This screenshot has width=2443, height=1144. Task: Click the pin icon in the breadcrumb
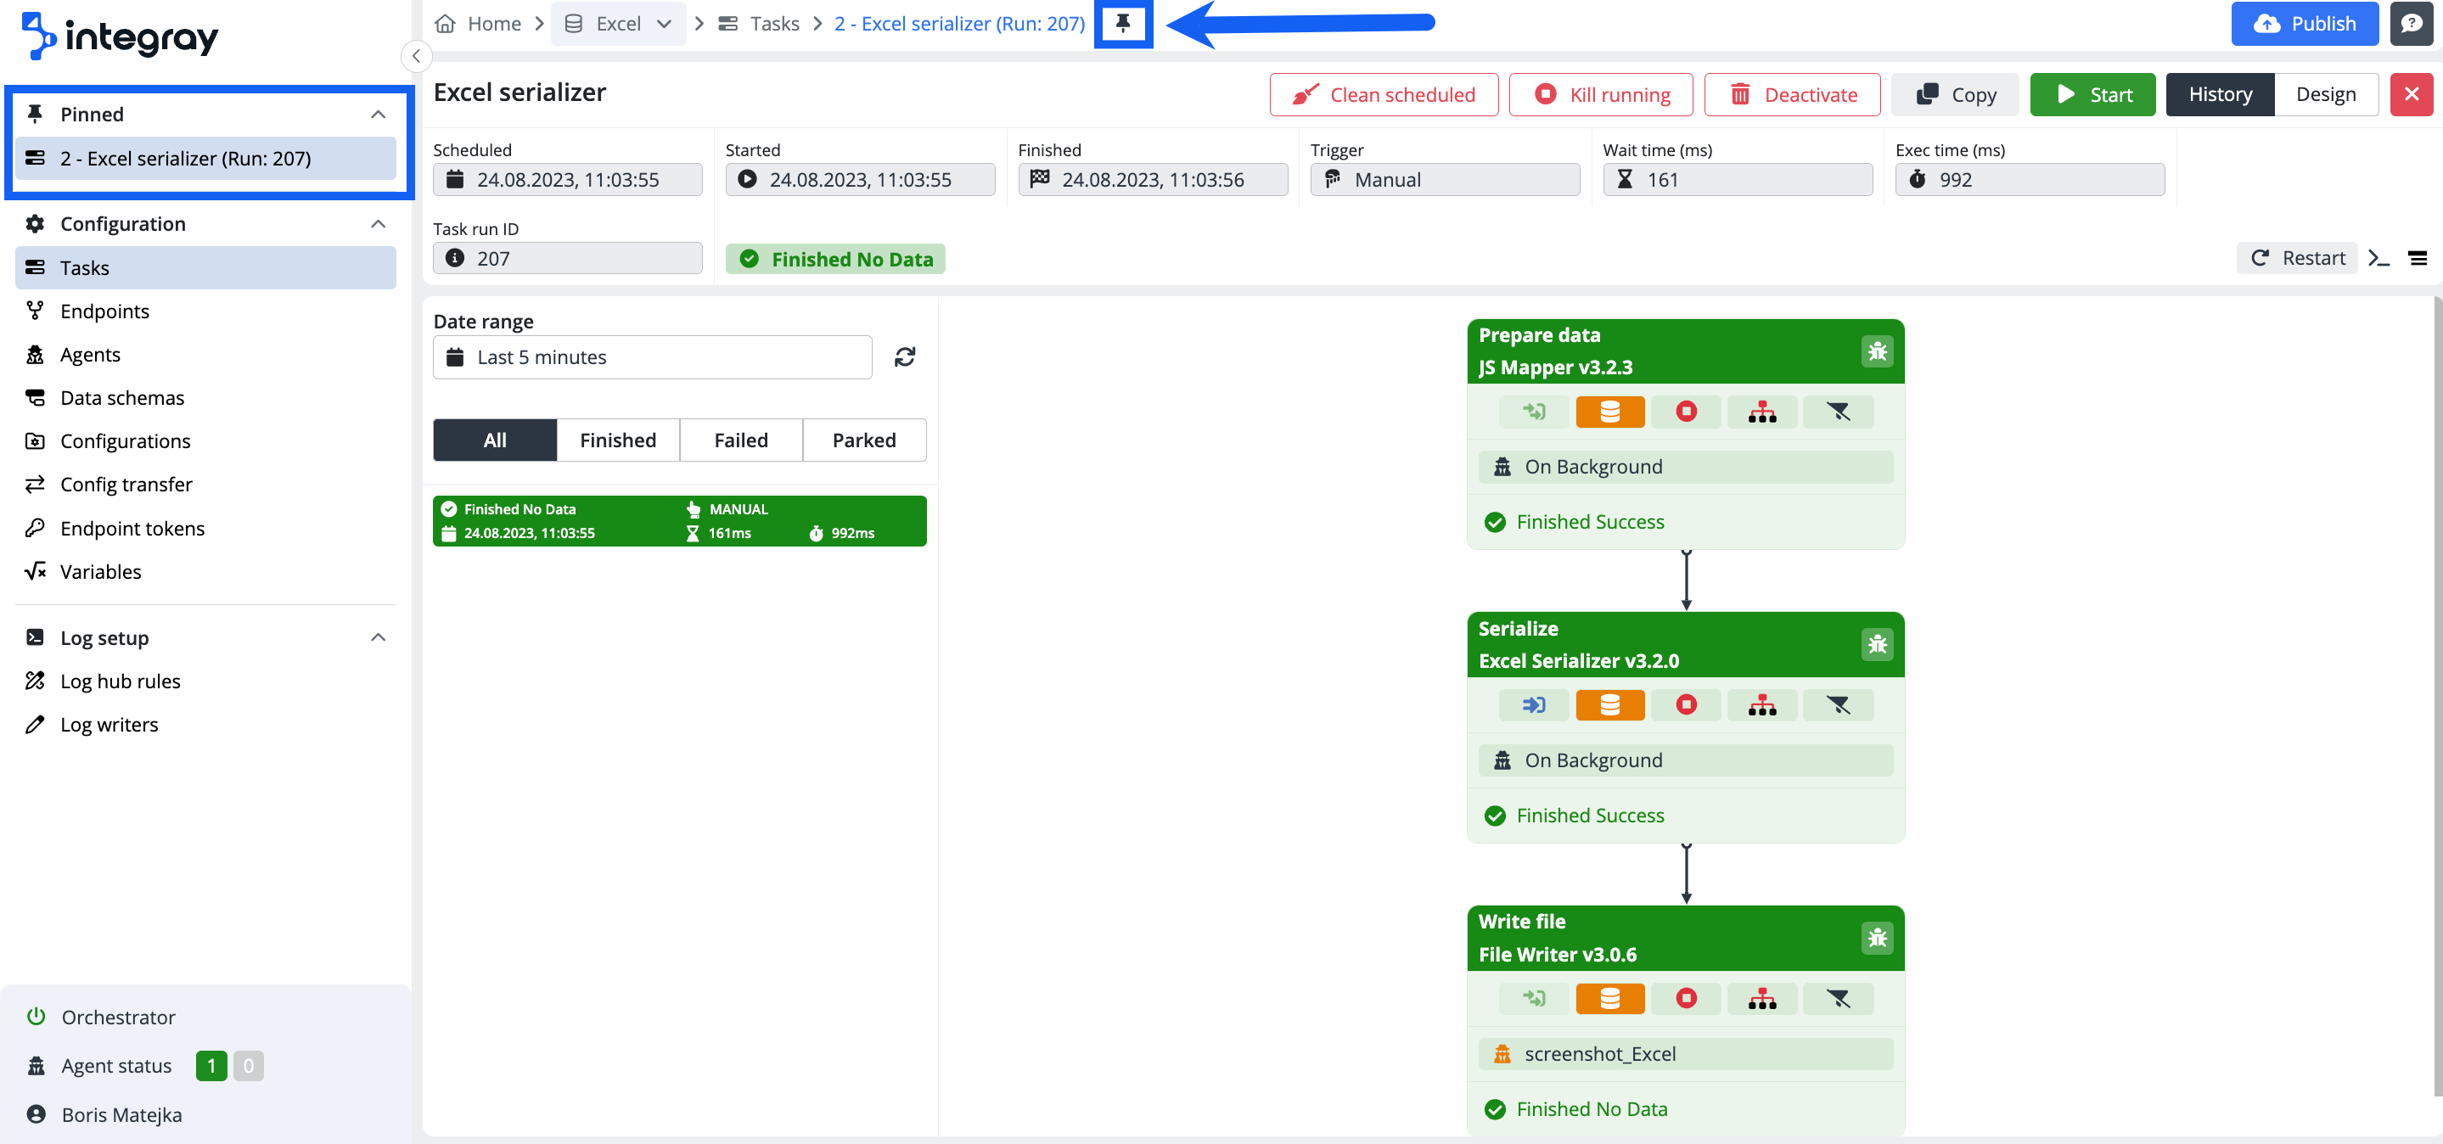1123,24
